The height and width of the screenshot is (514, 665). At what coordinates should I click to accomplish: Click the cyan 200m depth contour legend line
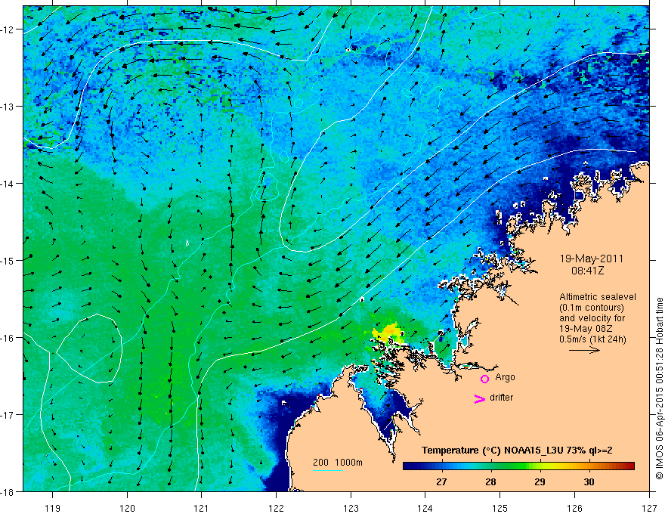pos(328,470)
